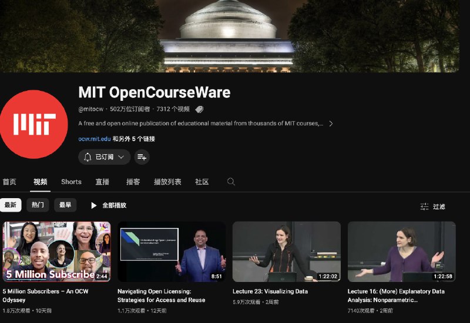The height and width of the screenshot is (323, 470).
Task: Open the 播客 tab
Action: pos(133,182)
